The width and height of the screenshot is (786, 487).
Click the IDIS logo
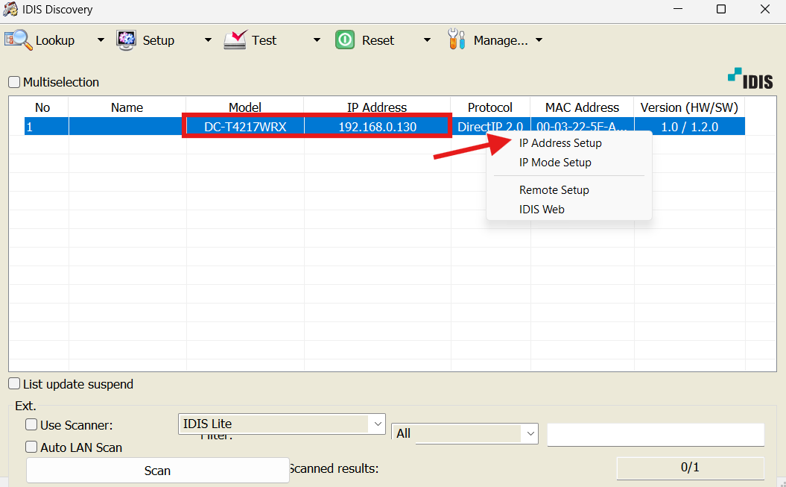[750, 79]
